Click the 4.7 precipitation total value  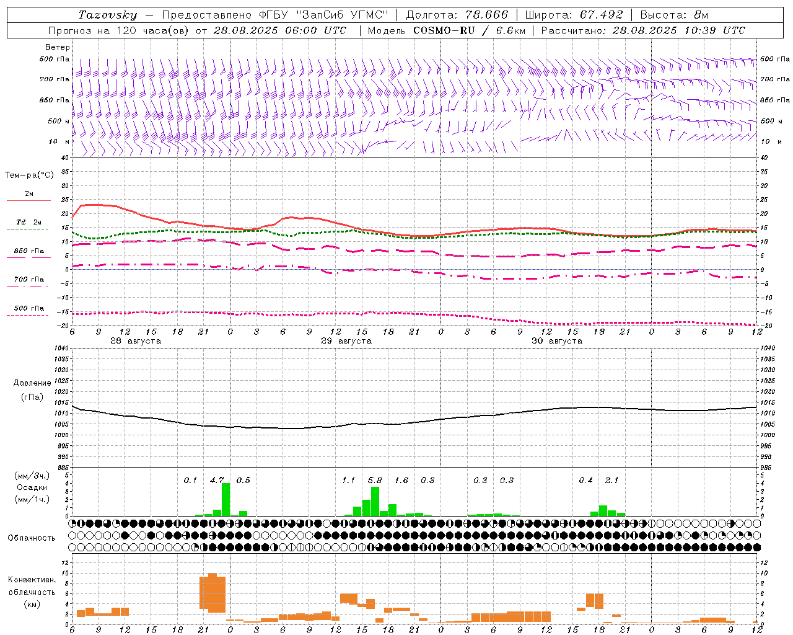(x=217, y=480)
